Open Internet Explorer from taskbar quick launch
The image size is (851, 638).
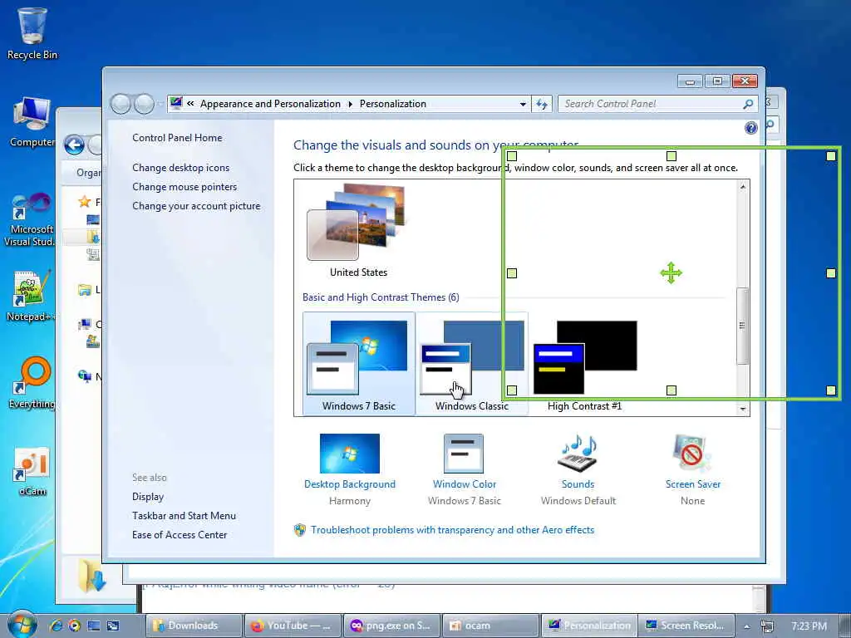[x=56, y=626]
